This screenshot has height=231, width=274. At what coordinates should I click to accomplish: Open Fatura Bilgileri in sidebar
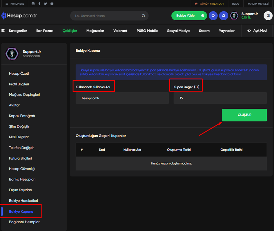pos(20,158)
